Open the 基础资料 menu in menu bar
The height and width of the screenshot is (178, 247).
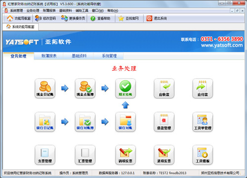click(66, 11)
